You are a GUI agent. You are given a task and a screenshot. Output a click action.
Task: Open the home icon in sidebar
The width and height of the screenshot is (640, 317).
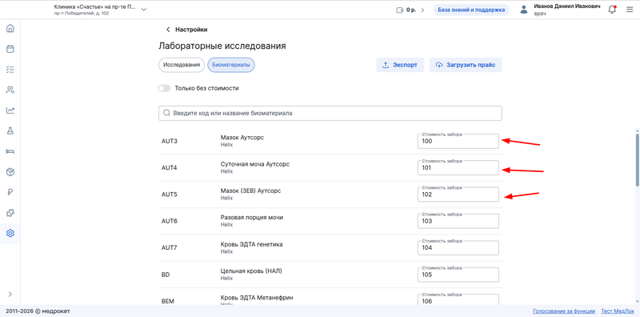click(10, 29)
